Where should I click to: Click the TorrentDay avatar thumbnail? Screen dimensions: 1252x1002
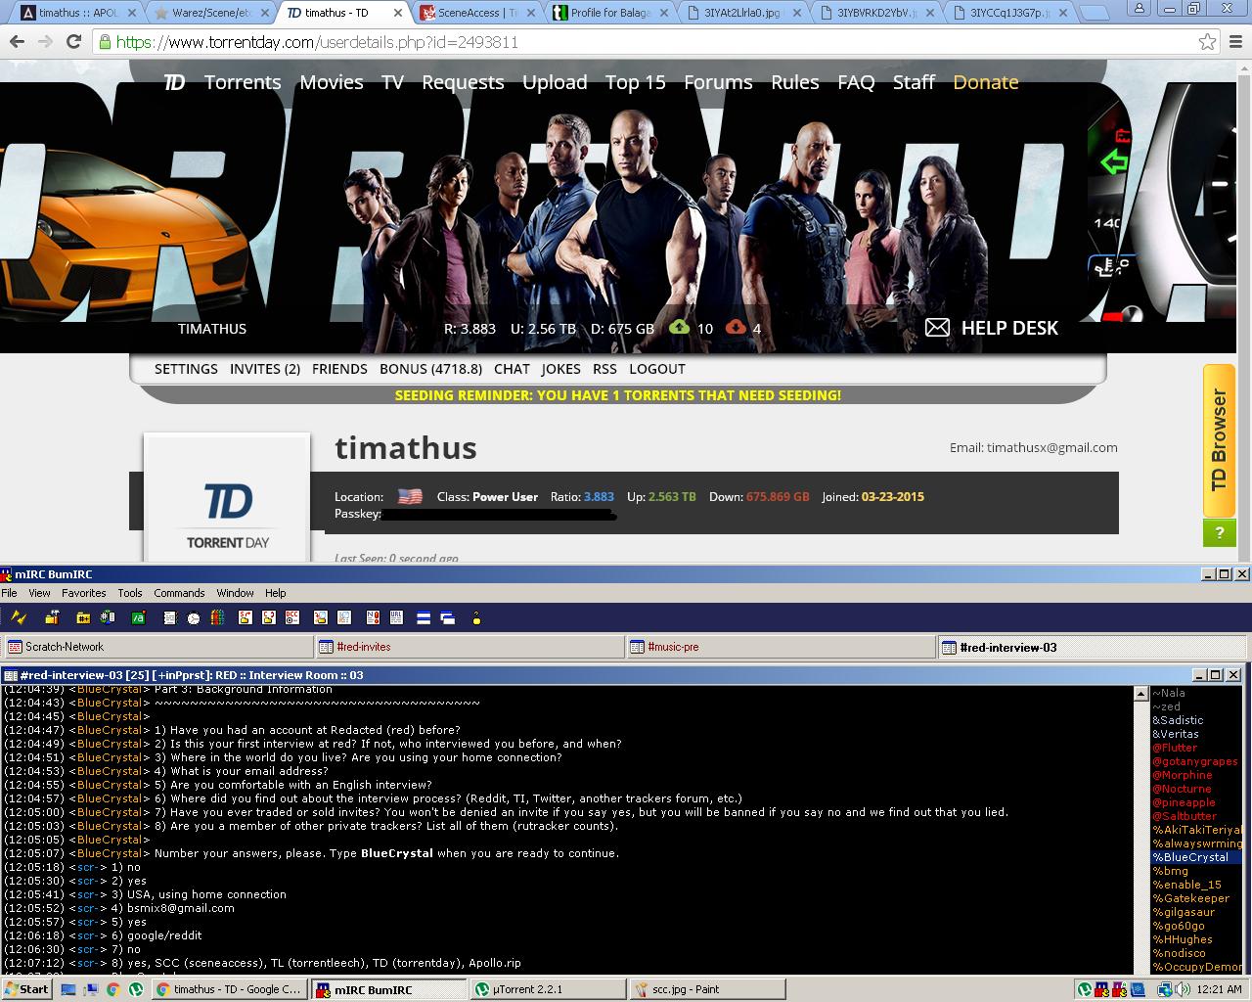[227, 499]
